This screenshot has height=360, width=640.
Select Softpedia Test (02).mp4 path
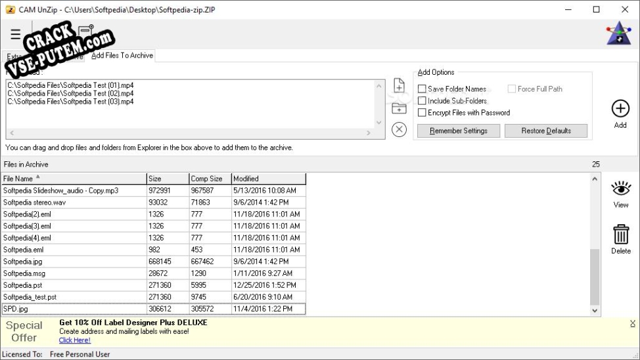tap(70, 93)
